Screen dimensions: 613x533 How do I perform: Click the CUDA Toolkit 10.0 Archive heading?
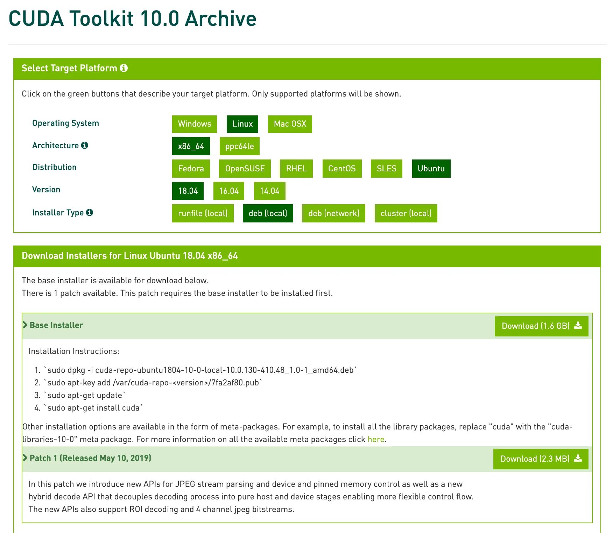[133, 19]
